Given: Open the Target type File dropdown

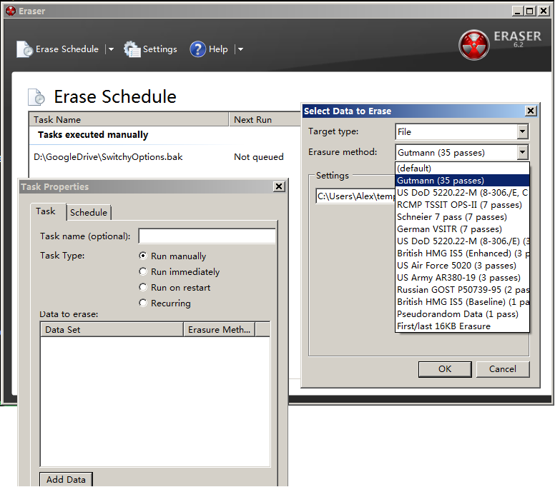Looking at the screenshot, I should [522, 132].
